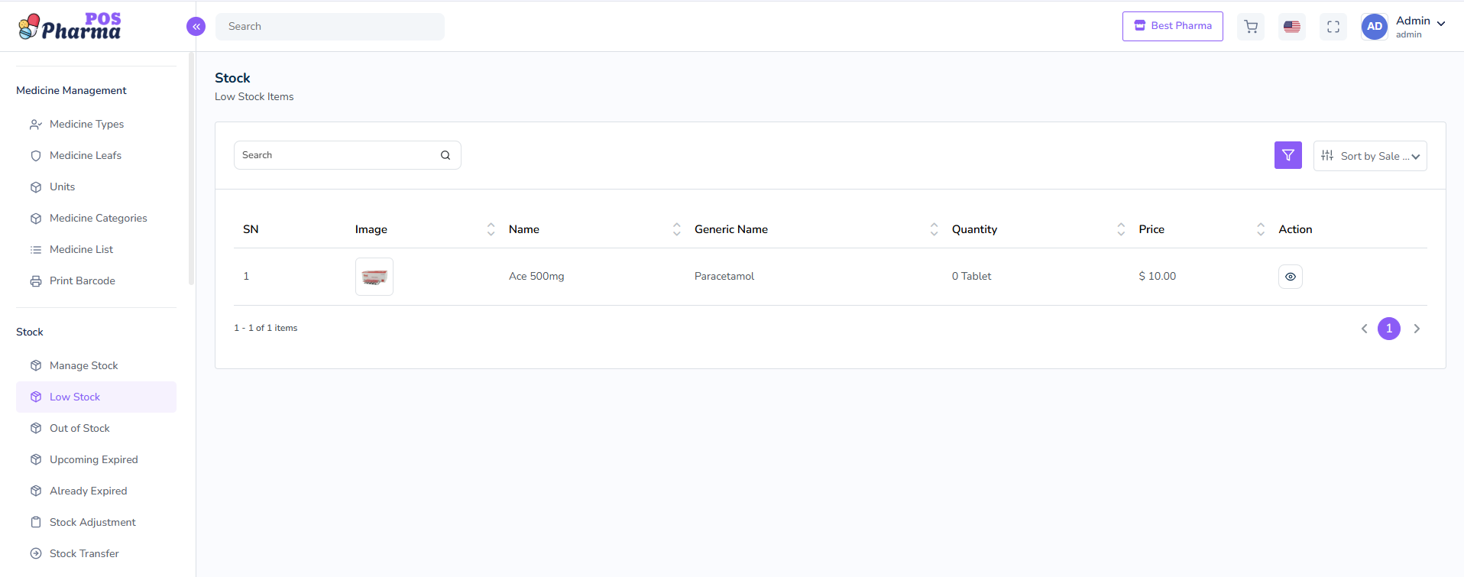Click the AD user avatar
Viewport: 1464px width, 577px height.
tap(1374, 27)
